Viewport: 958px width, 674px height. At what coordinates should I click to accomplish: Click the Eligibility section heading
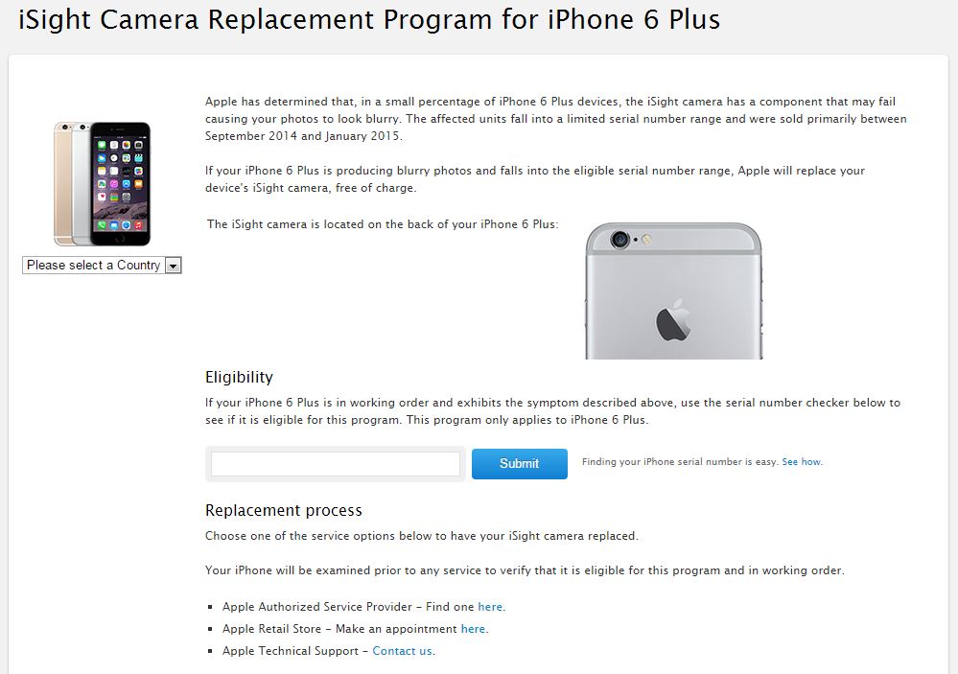tap(239, 377)
